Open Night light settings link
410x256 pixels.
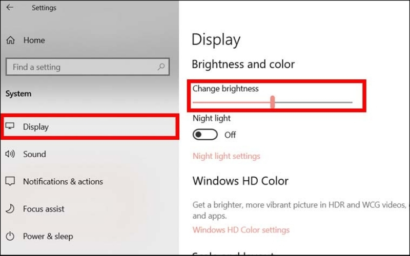(226, 156)
